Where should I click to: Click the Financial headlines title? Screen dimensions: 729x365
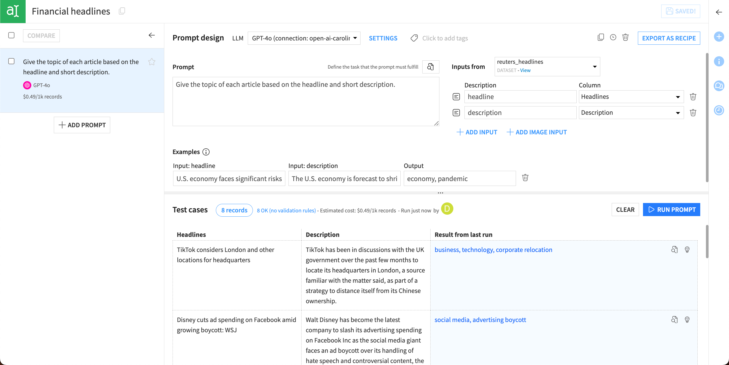pyautogui.click(x=71, y=11)
